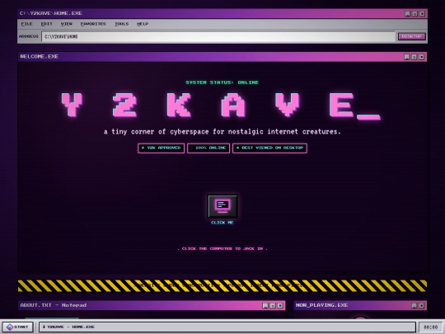The width and height of the screenshot is (445, 334).
Task: Maximize the HOME.EXE browser window
Action: (x=415, y=14)
